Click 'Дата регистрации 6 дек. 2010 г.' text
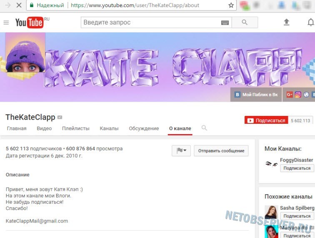 point(44,156)
